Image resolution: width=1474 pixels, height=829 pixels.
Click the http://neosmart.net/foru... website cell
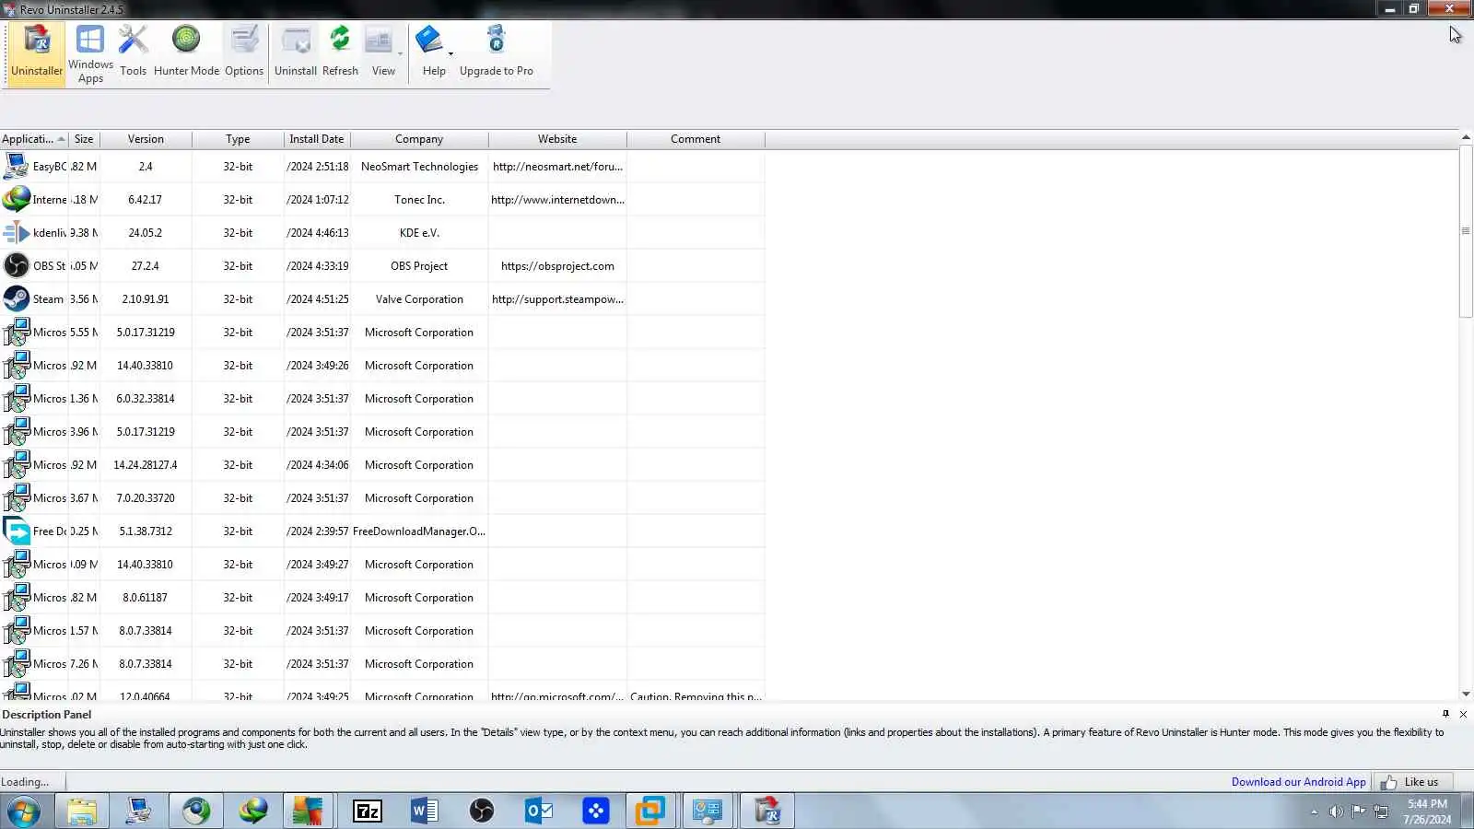coord(557,167)
